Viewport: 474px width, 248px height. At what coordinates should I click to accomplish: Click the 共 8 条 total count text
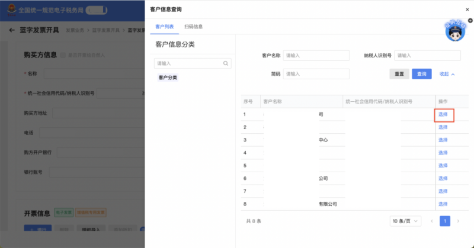click(254, 221)
